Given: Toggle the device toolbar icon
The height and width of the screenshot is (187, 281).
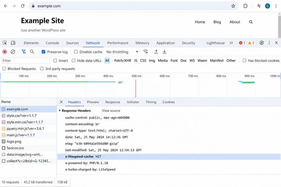Looking at the screenshot, I should 13,43.
